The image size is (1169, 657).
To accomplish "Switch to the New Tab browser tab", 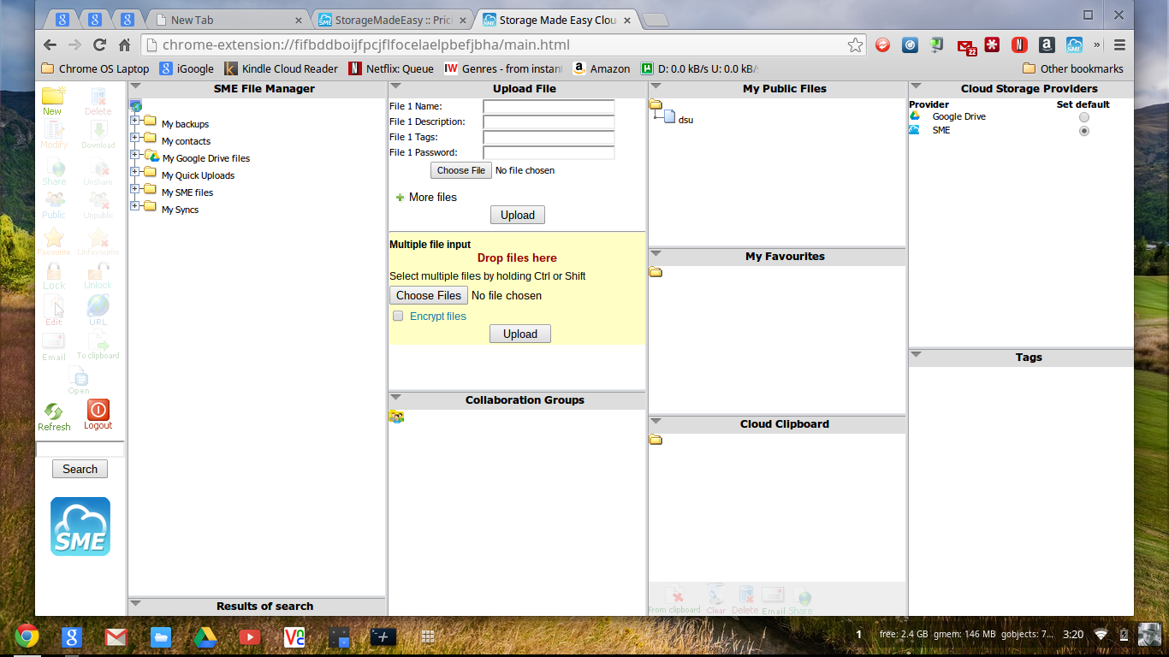I will 228,20.
